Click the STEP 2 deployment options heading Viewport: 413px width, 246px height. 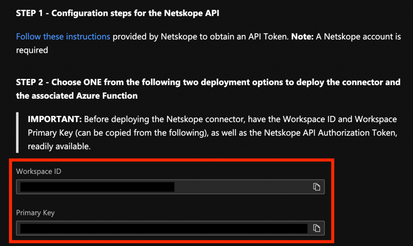208,89
